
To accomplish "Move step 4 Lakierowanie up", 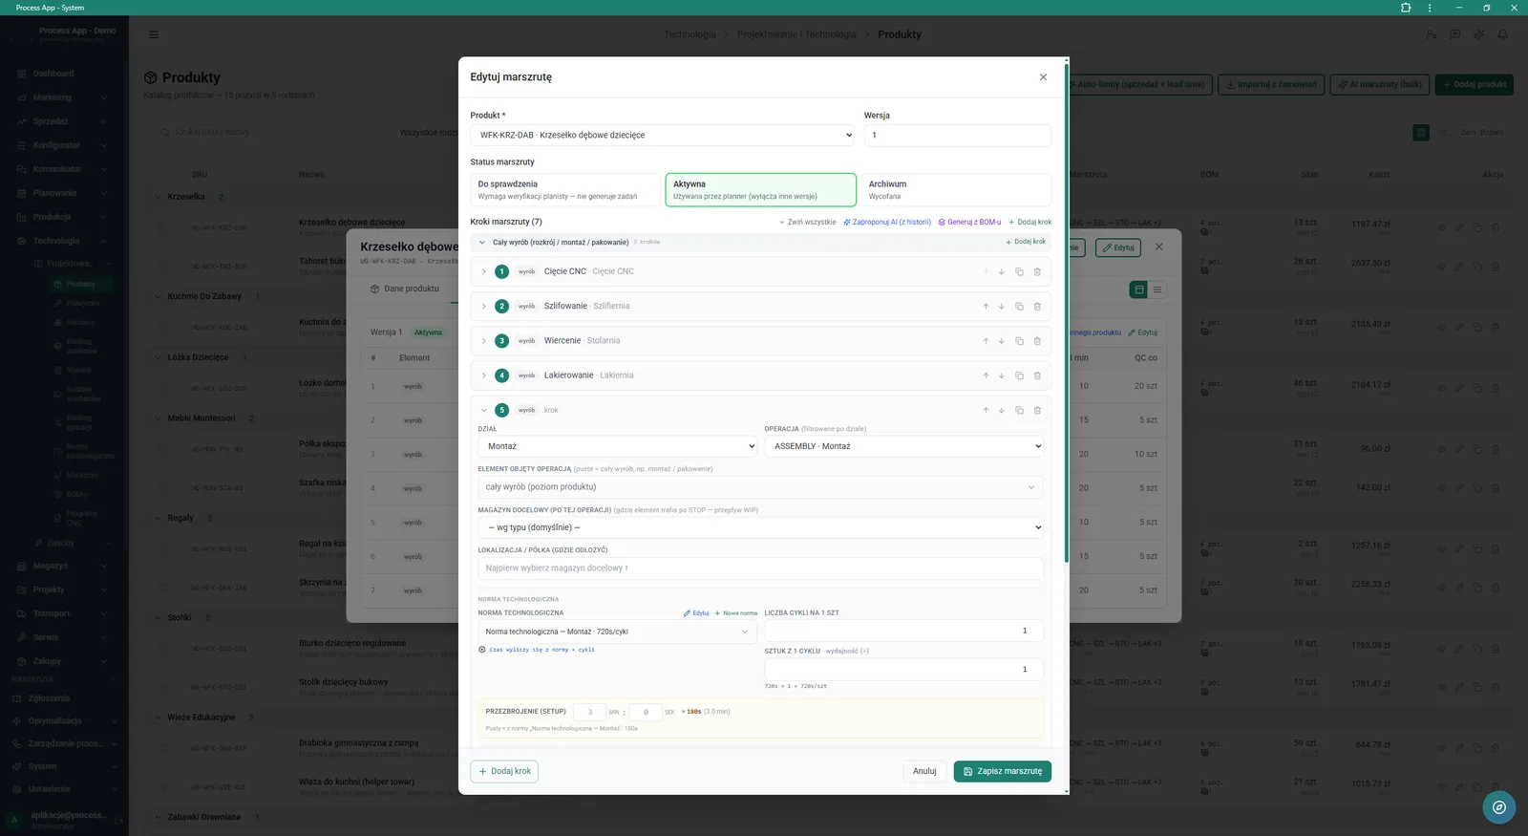I will pos(986,375).
